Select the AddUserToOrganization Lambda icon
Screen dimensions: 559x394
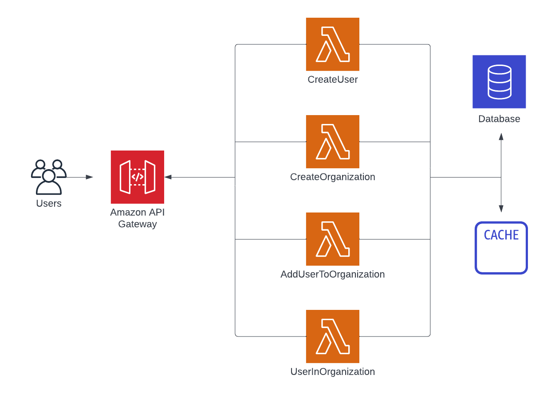pos(332,239)
